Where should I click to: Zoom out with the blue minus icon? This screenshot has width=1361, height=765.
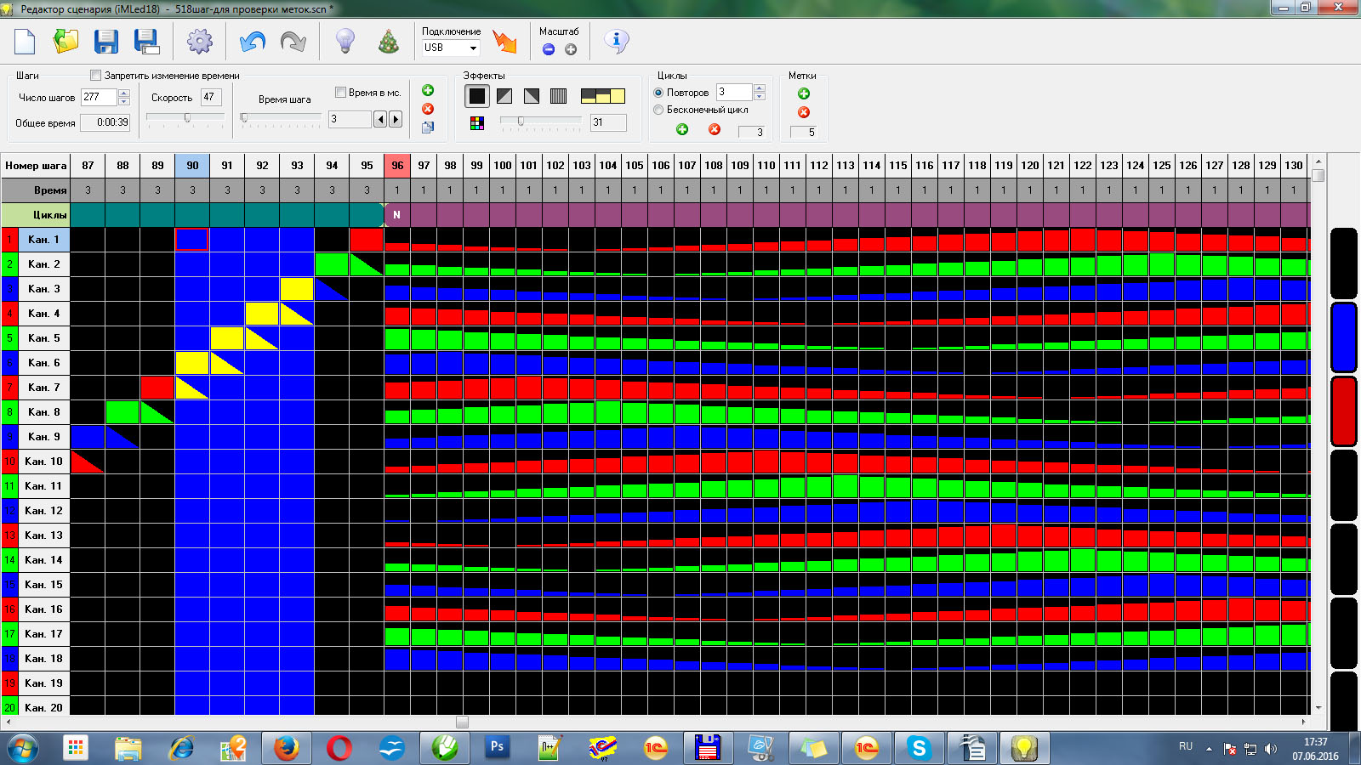tap(549, 49)
